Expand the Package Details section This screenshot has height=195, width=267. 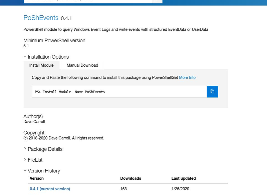tap(43, 149)
